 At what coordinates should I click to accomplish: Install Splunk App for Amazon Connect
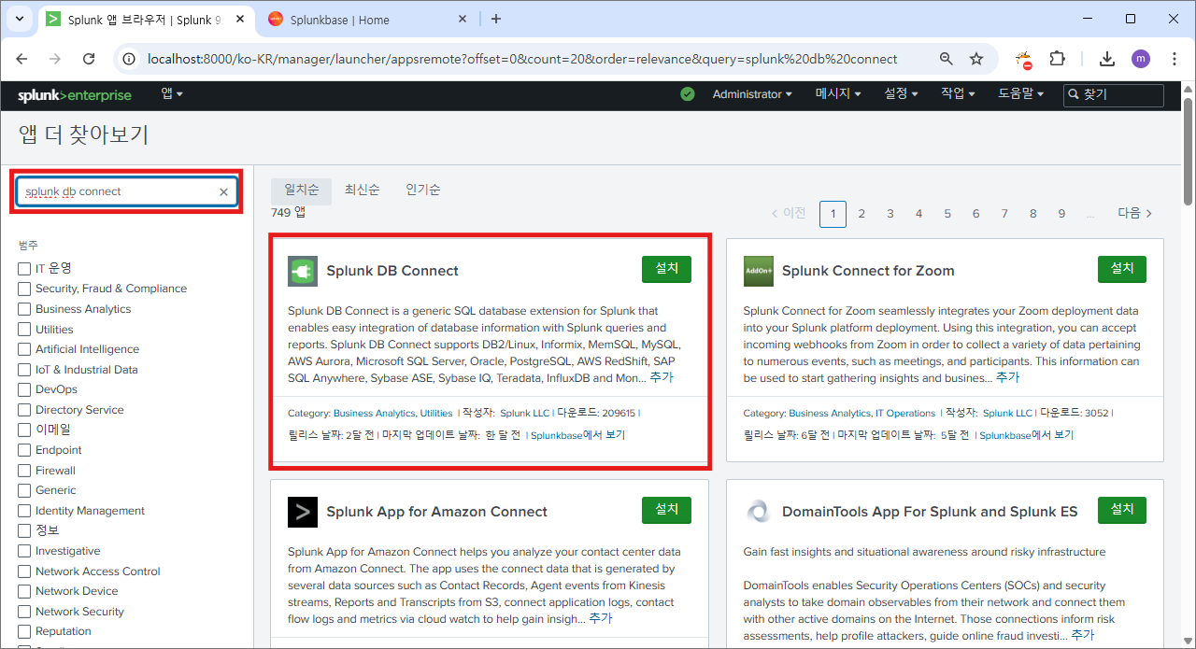pos(666,510)
